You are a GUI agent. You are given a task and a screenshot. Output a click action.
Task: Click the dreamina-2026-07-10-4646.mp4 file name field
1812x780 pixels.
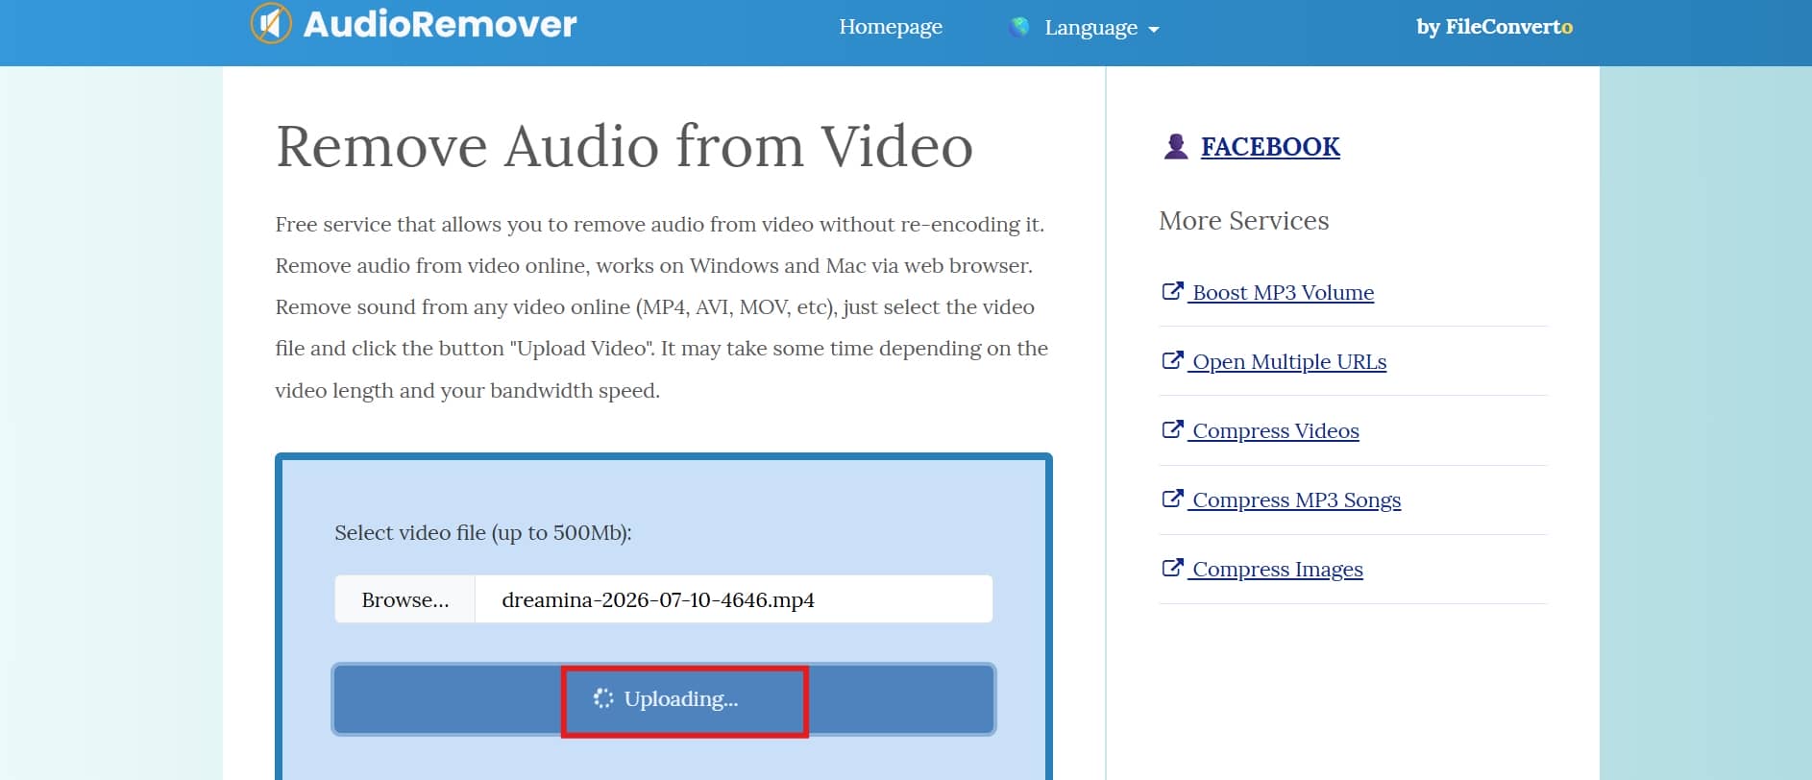click(x=734, y=599)
